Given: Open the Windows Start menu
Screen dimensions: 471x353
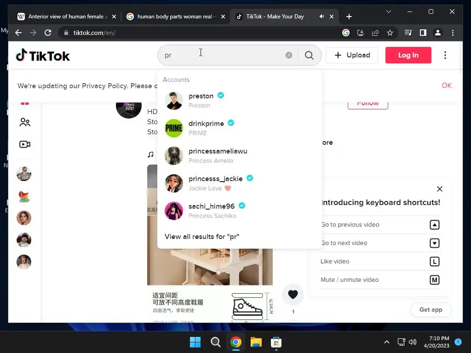Looking at the screenshot, I should click(x=195, y=342).
